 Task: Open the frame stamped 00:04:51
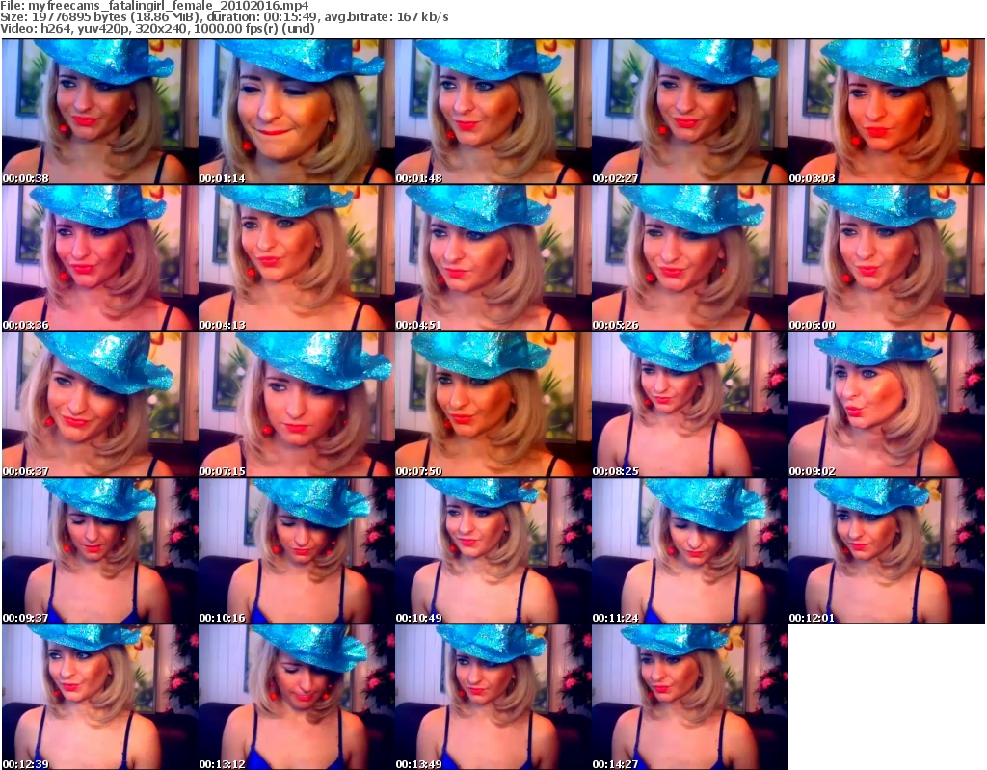493,258
